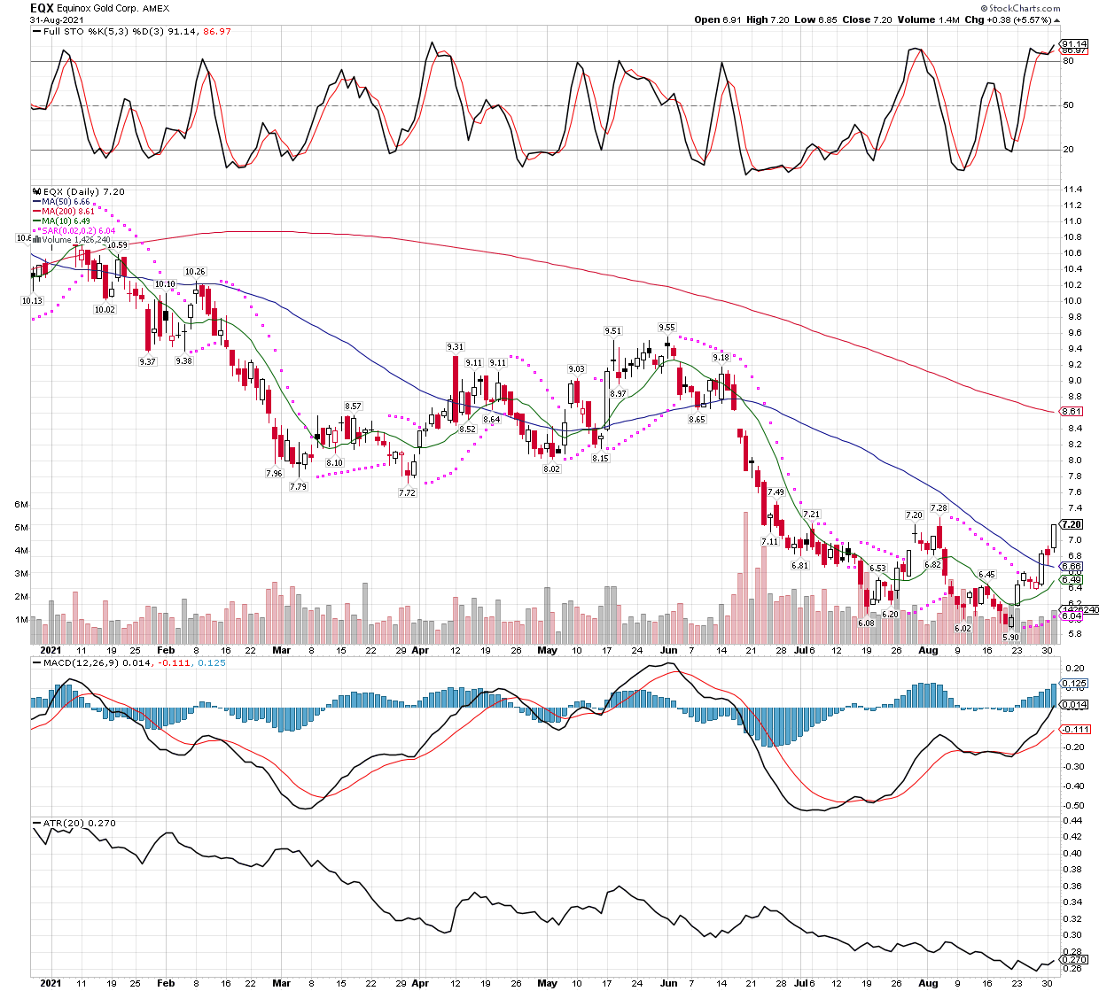This screenshot has height=991, width=1099.
Task: Click the 9.51 May high label
Action: (612, 331)
